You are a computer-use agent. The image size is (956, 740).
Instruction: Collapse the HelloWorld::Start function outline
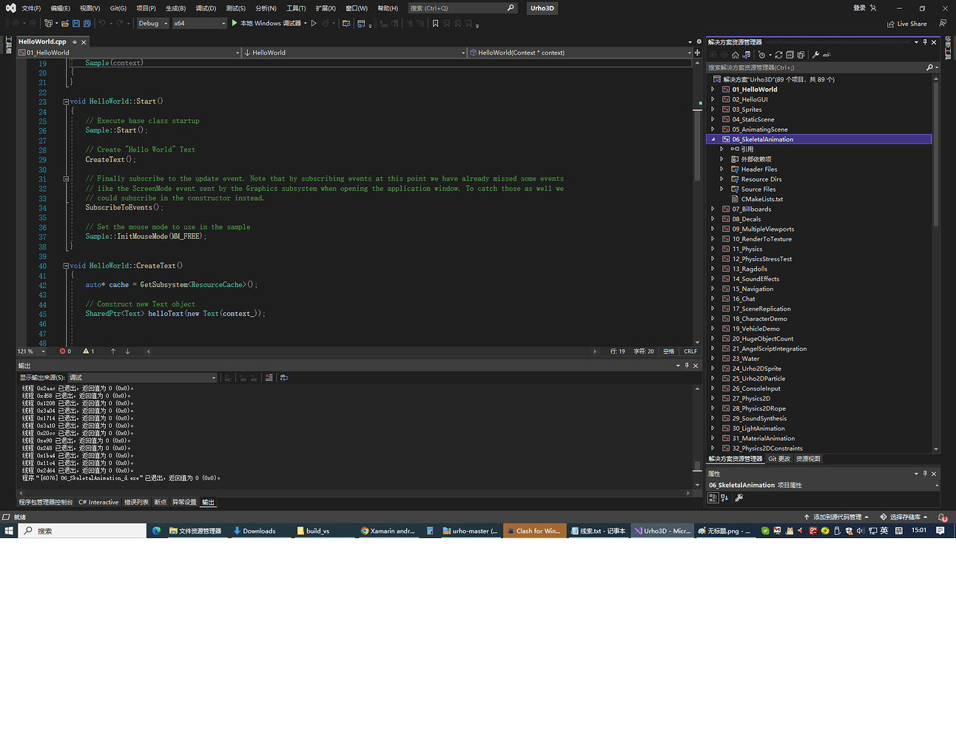tap(66, 101)
